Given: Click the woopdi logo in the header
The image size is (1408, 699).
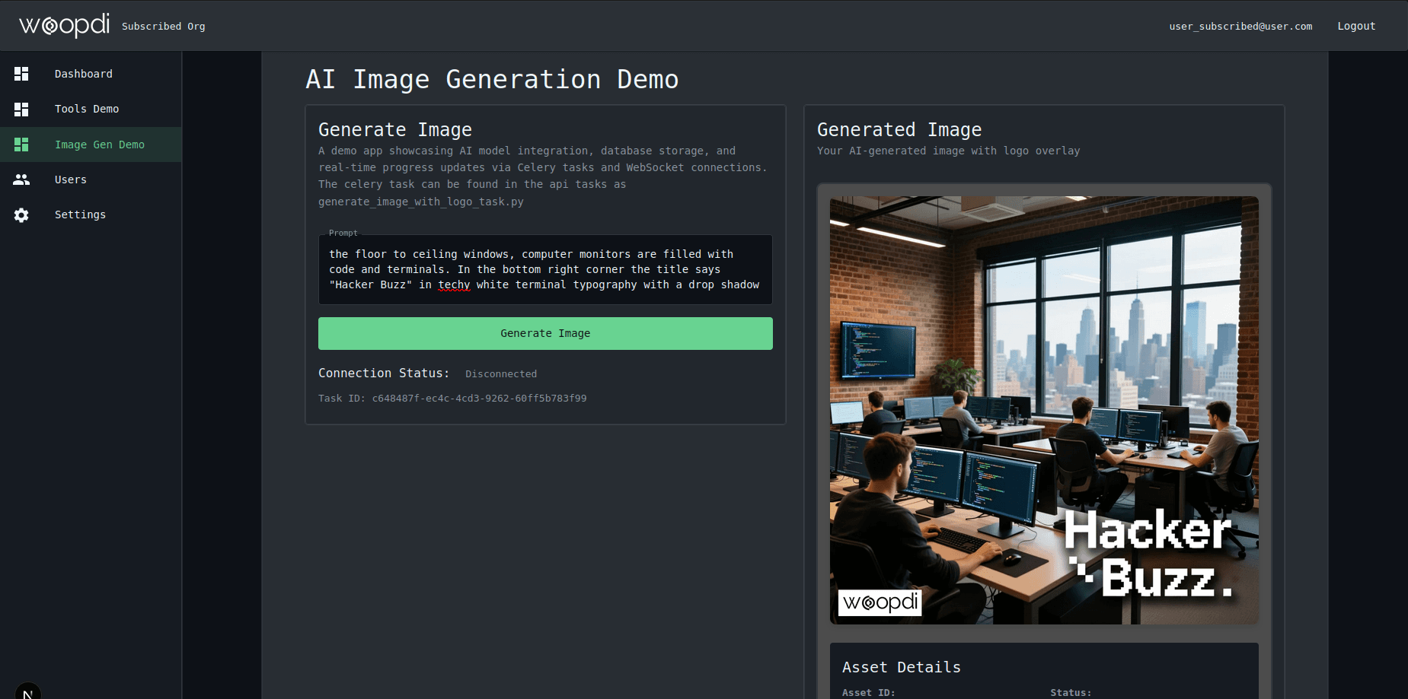Looking at the screenshot, I should [65, 26].
